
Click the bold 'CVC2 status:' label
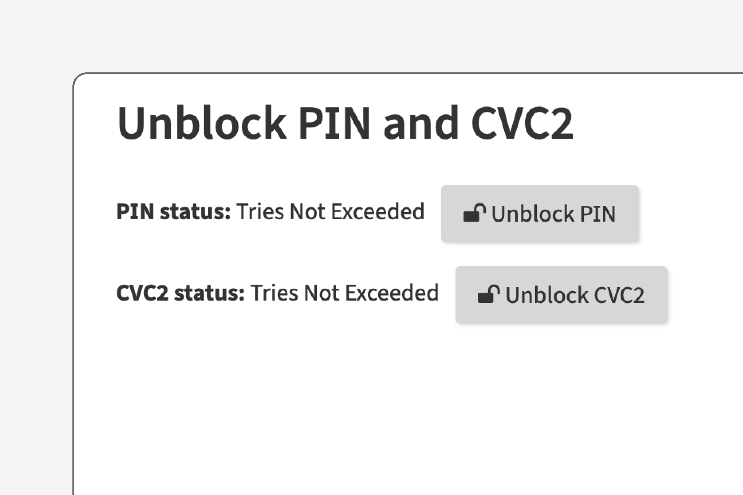point(180,293)
